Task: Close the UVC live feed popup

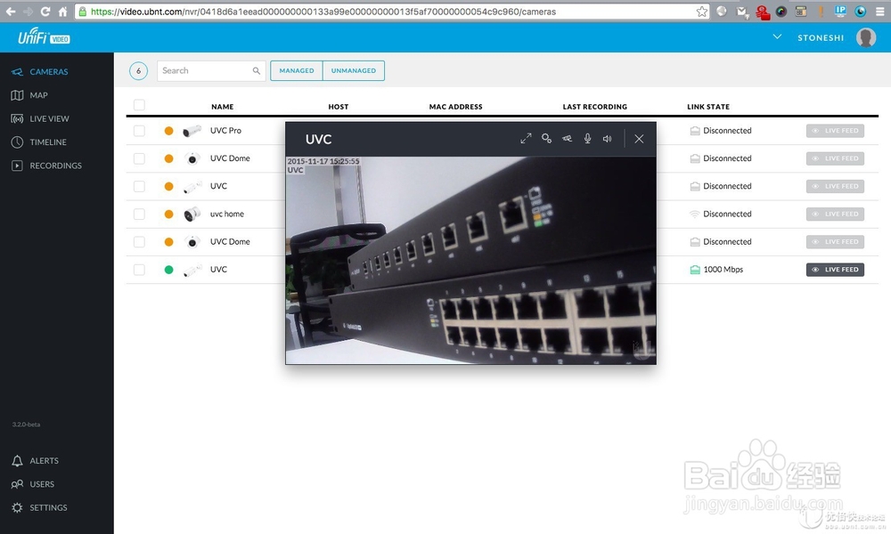Action: (x=639, y=139)
